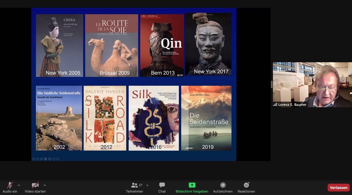Leave the meeting with Verlassen
352x195 pixels.
[339, 188]
